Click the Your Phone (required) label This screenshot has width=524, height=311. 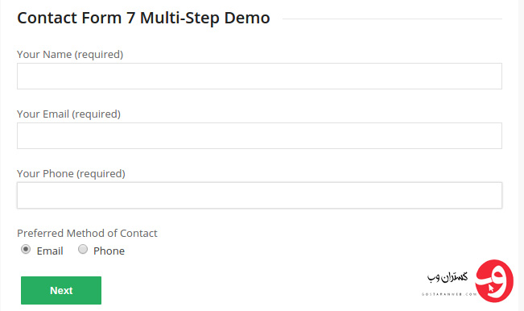[71, 173]
